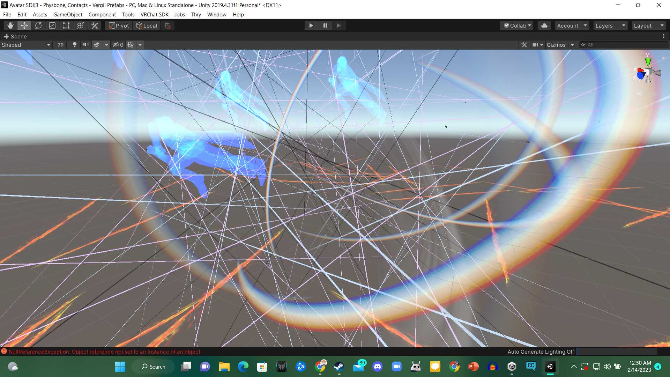Select the Hand tool

point(10,25)
